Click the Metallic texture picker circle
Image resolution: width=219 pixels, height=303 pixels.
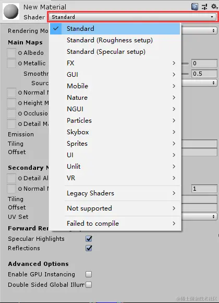coord(20,63)
